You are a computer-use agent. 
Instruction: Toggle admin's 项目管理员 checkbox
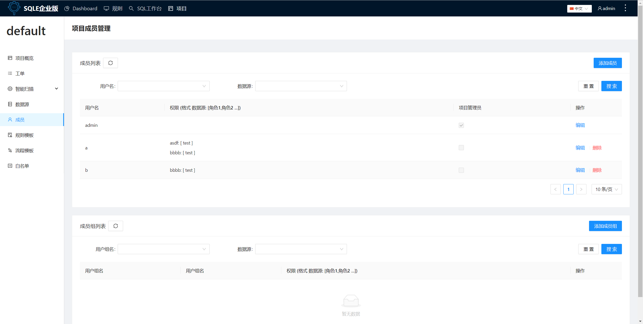(x=461, y=125)
